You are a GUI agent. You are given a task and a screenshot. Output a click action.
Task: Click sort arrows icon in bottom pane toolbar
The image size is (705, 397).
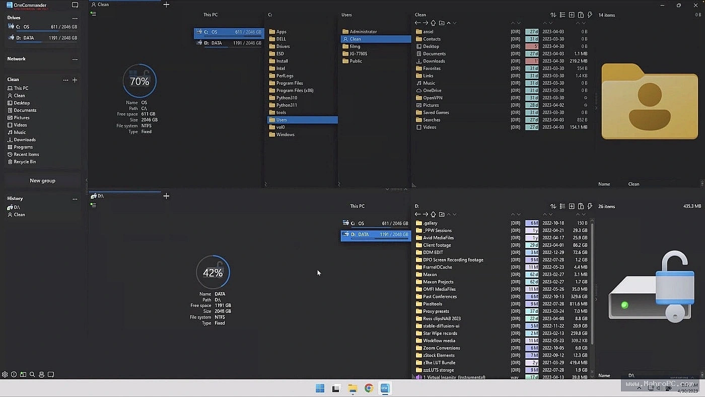pyautogui.click(x=553, y=206)
